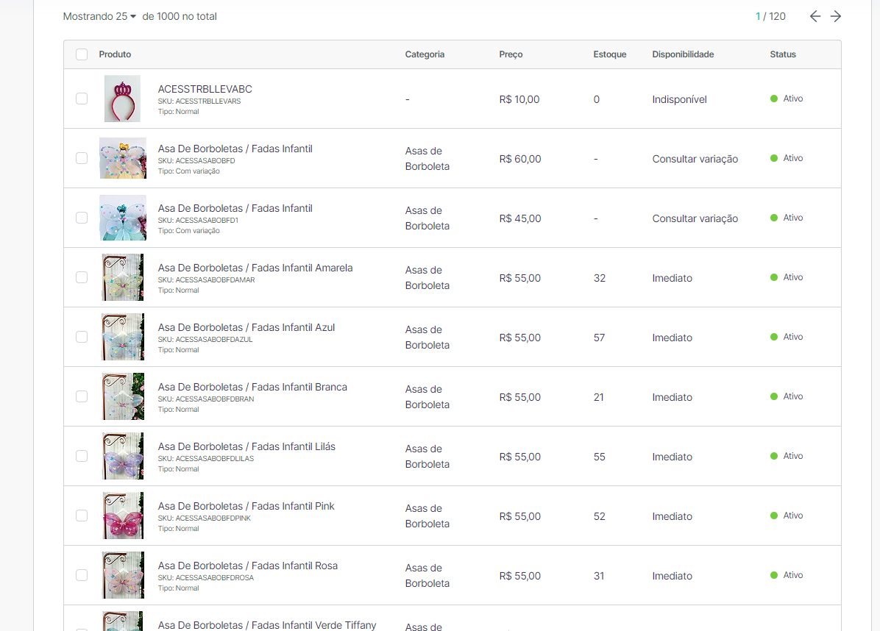Open Asa De Borboletas Fadas Infantil Rosa
This screenshot has height=631, width=880.
point(248,566)
